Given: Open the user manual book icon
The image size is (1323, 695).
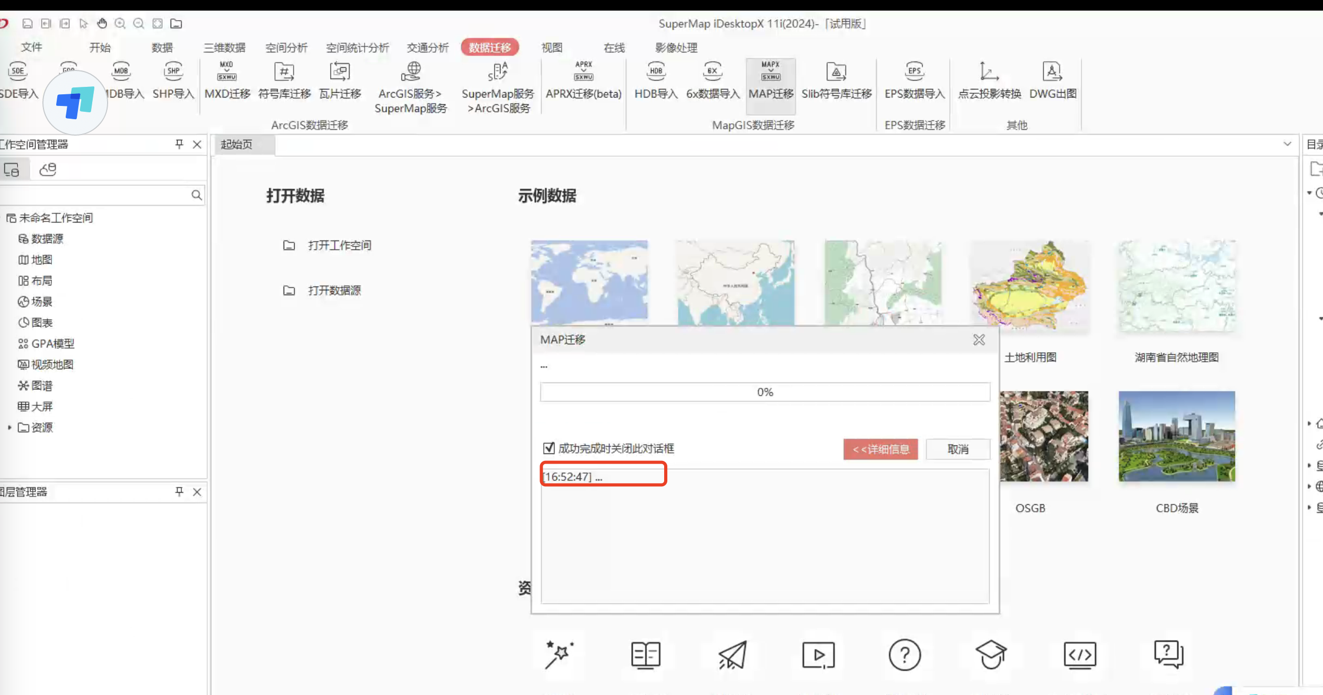Looking at the screenshot, I should click(x=646, y=655).
